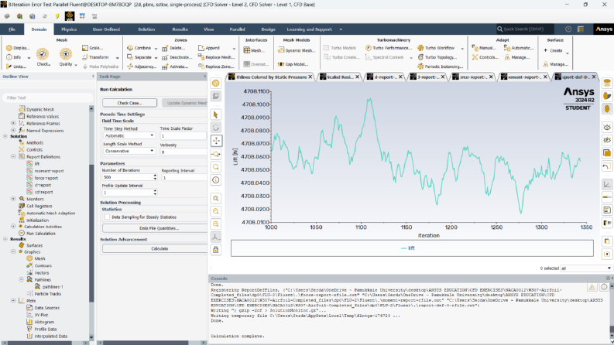The image size is (614, 345).
Task: Open the Surface Create dropdown
Action: coord(567,53)
